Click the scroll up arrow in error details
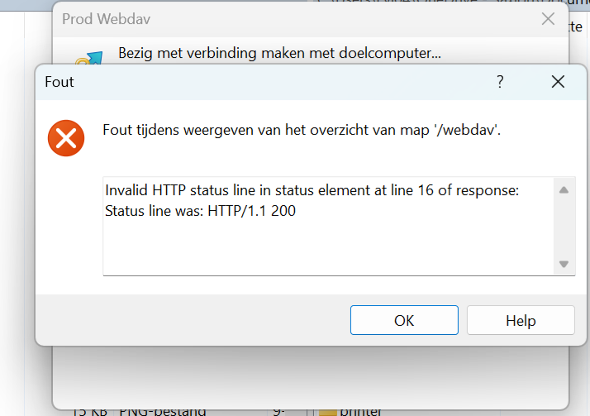This screenshot has height=416, width=590. [x=564, y=190]
